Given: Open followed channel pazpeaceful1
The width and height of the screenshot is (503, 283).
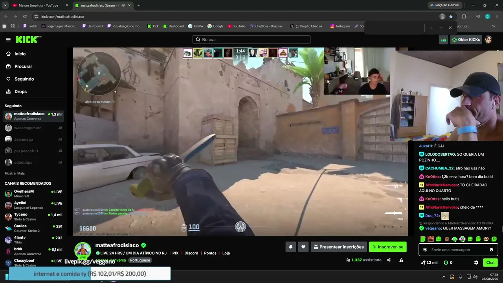Looking at the screenshot, I should coord(33,151).
